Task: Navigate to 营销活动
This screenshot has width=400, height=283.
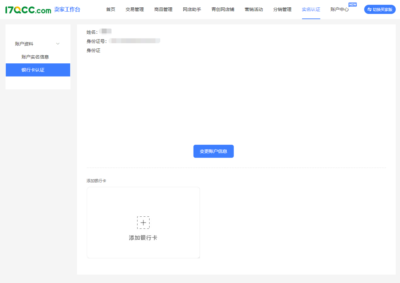Action: coord(254,10)
